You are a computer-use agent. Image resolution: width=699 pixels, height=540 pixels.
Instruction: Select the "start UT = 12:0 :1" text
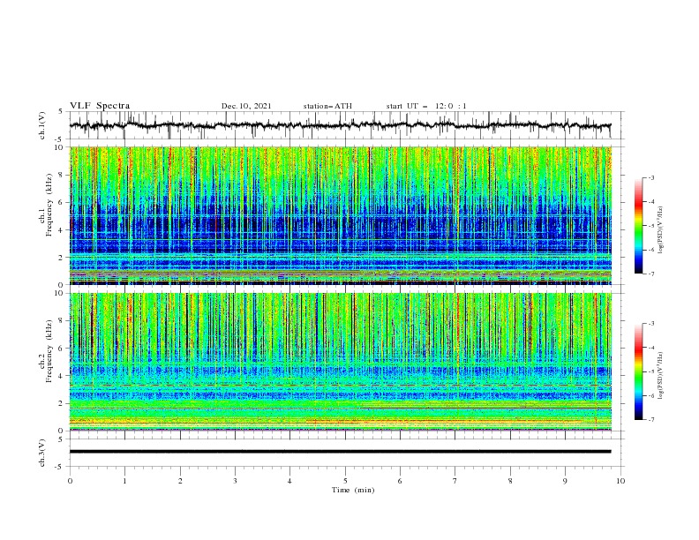(426, 106)
